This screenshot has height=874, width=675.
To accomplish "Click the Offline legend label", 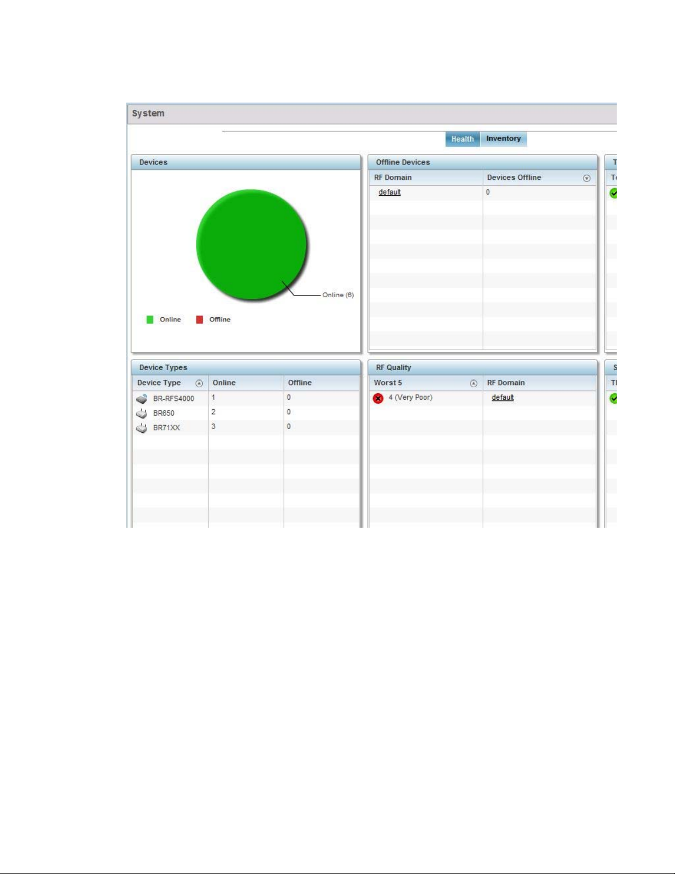I will tap(220, 319).
